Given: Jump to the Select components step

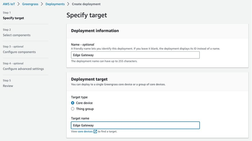Looking at the screenshot, I should [x=17, y=35].
